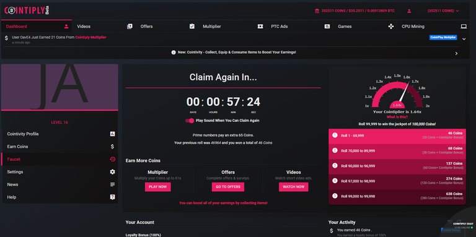Viewport: 476px width, 237px height.
Task: Click the Multiplier ticket icon
Action: [260, 27]
